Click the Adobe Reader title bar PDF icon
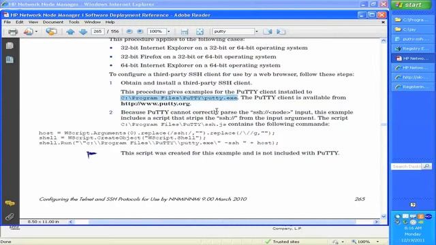Image resolution: width=436 pixels, height=245 pixels. (x=6, y=15)
